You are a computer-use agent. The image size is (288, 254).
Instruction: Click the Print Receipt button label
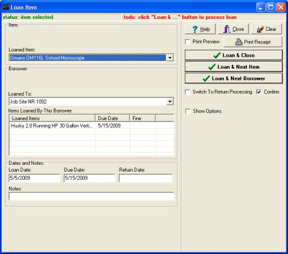257,42
